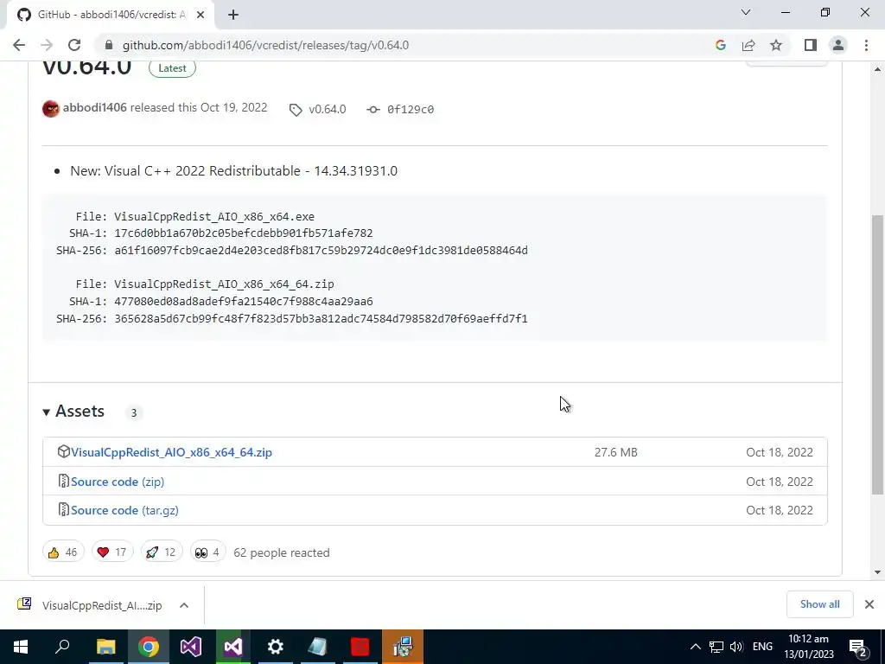The width and height of the screenshot is (885, 664).
Task: Switch input language from ENG
Action: [762, 647]
